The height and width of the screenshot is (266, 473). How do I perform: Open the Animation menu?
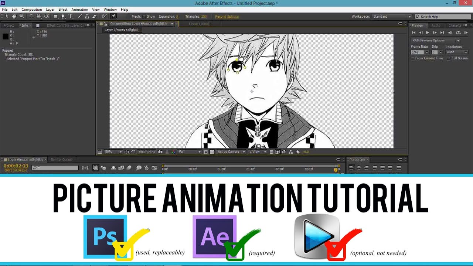point(79,10)
